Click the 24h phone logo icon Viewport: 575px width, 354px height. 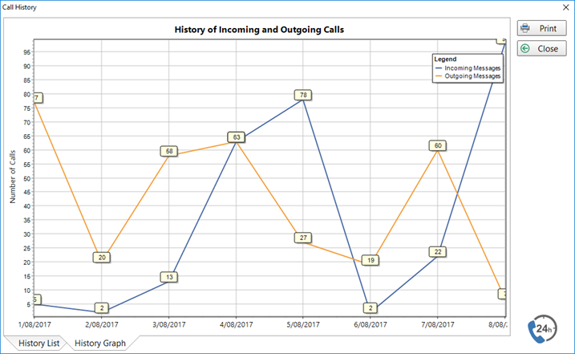point(542,328)
